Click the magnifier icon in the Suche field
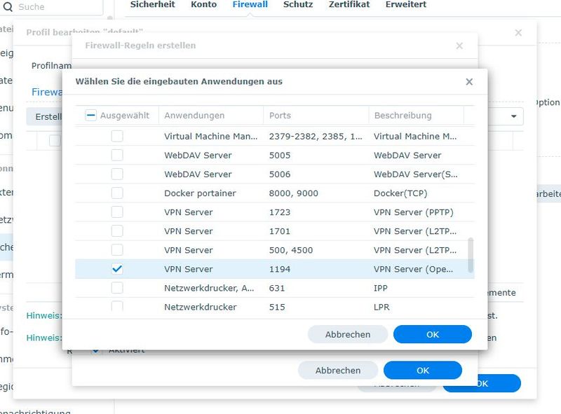Screen dimensions: 561x414 (x=10, y=7)
